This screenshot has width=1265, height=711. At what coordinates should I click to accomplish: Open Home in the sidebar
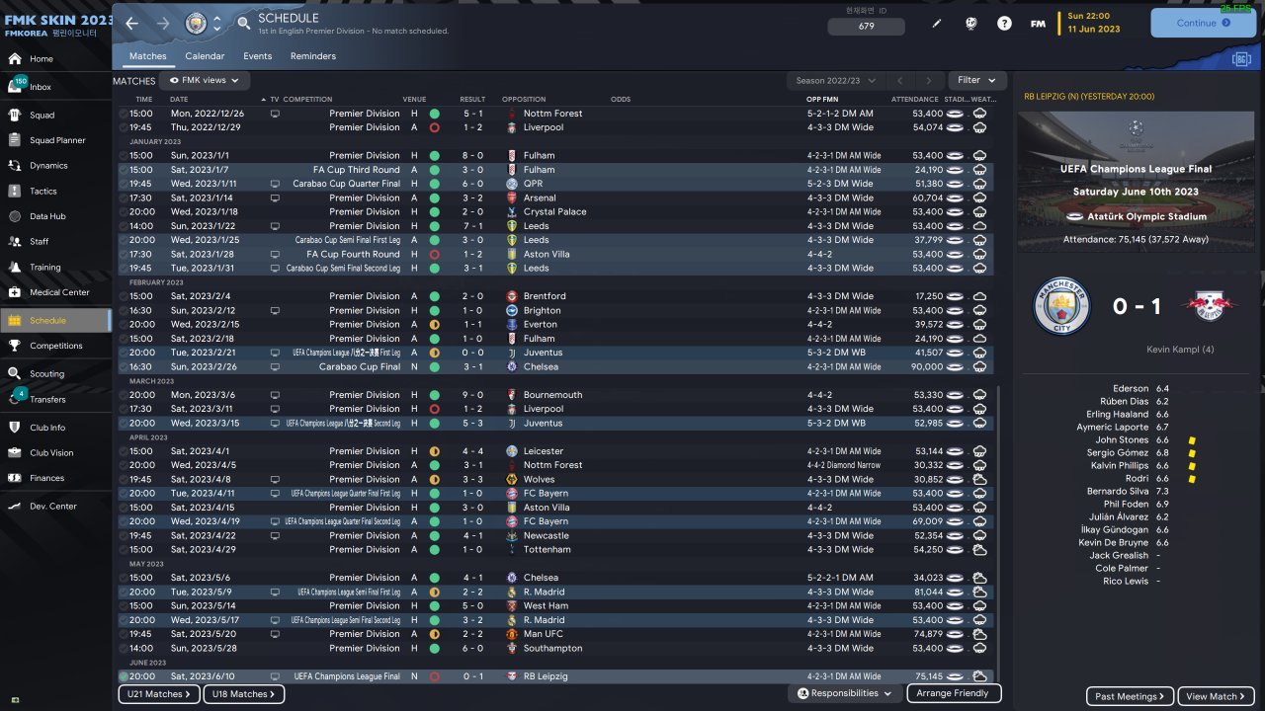(x=55, y=59)
